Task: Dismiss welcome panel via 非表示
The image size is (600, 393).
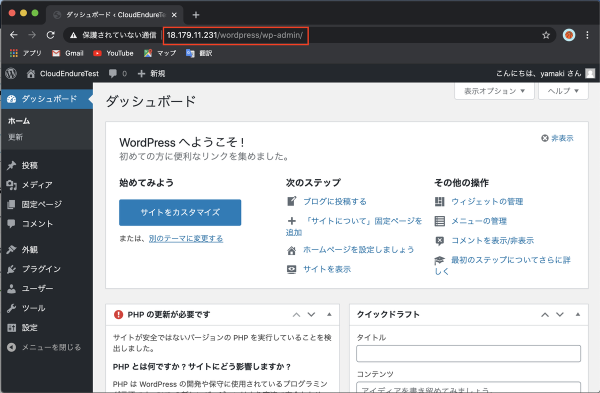Action: pos(557,138)
